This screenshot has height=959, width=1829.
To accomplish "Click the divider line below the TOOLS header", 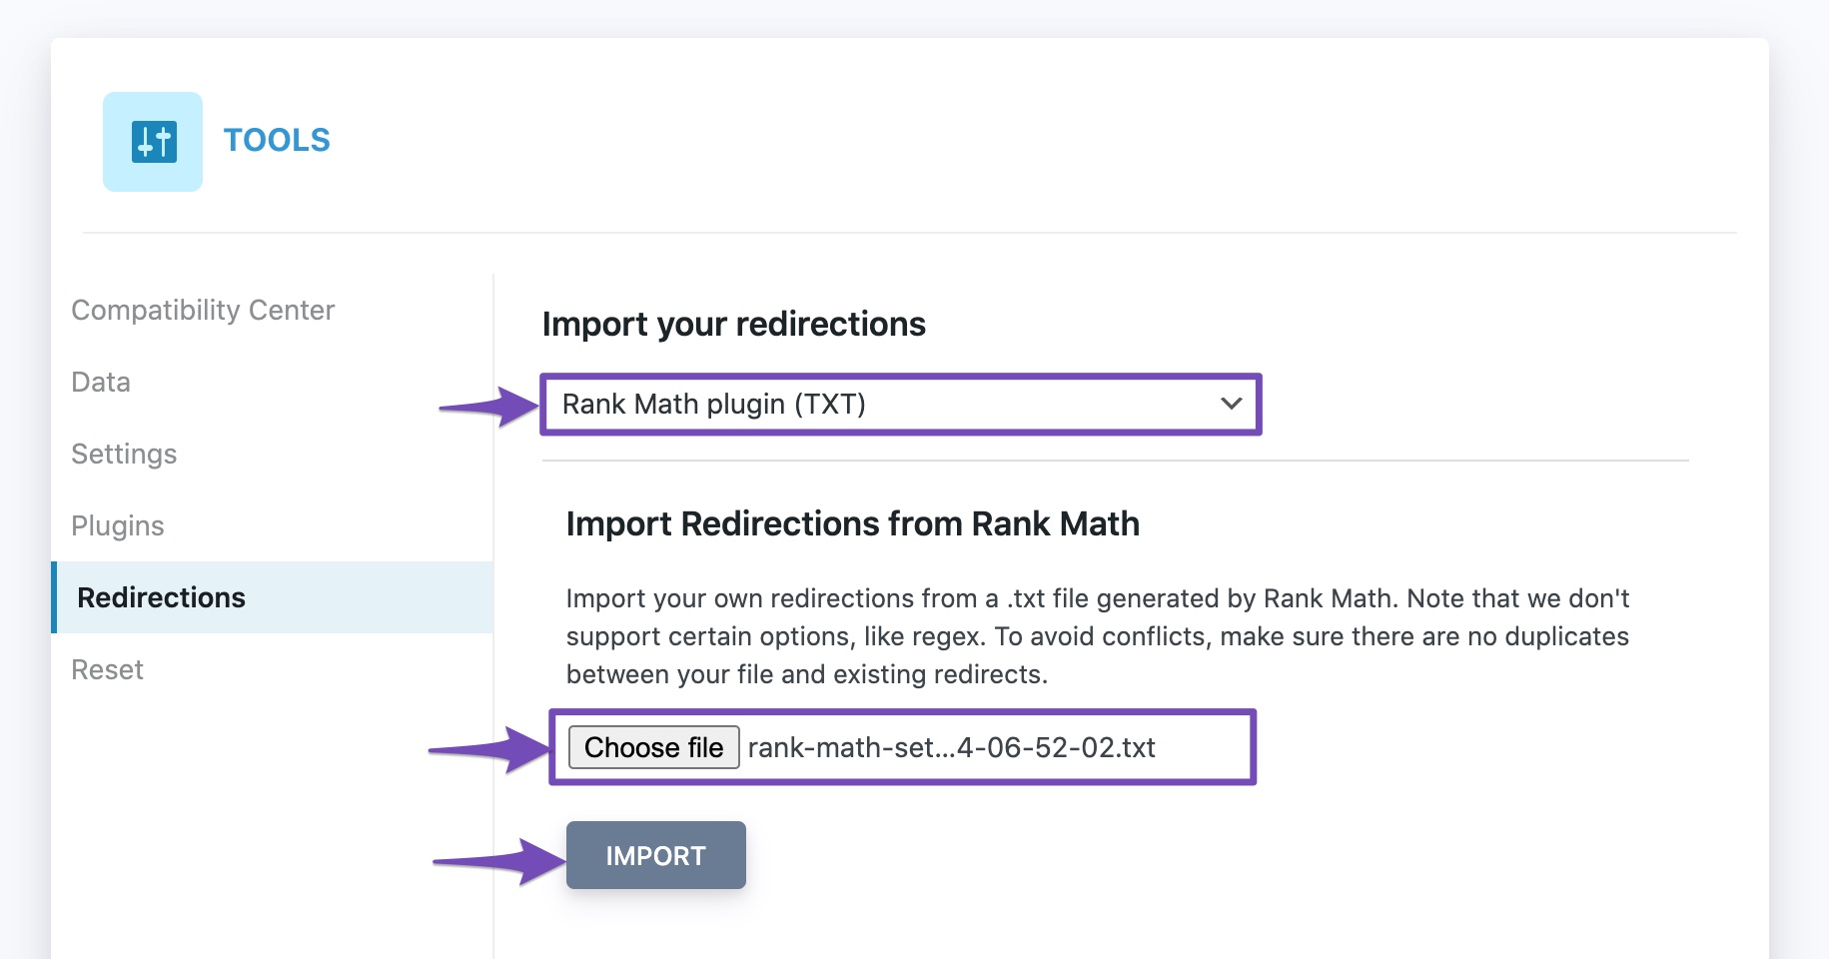I will (x=909, y=233).
